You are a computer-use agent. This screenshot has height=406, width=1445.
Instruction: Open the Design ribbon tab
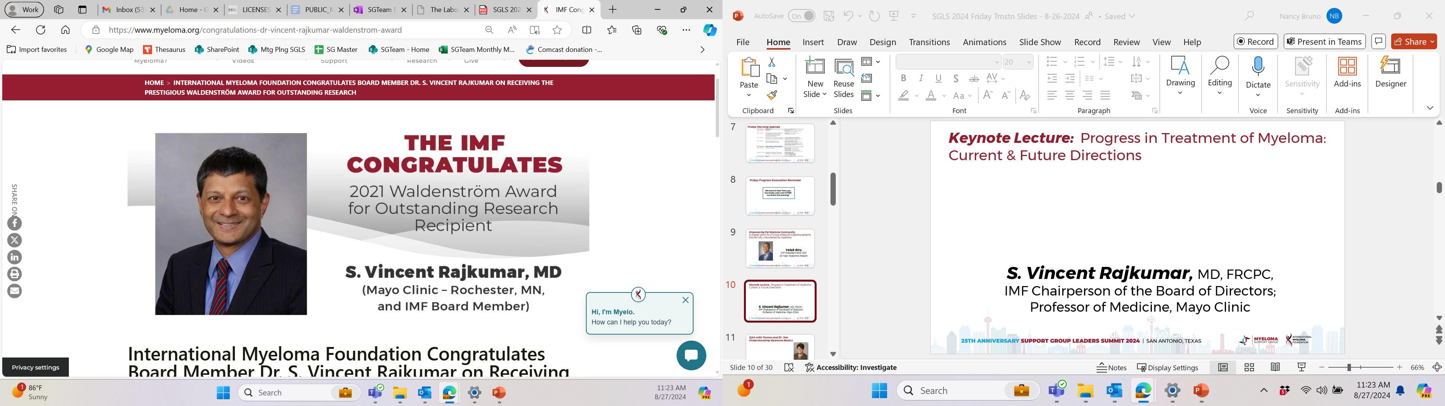(x=882, y=42)
